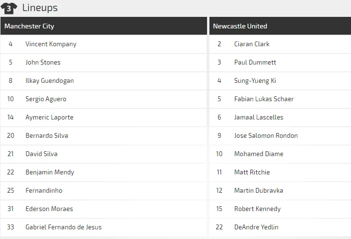Click Sung-Yueng Ki's name
The image size is (351, 239).
tap(255, 80)
